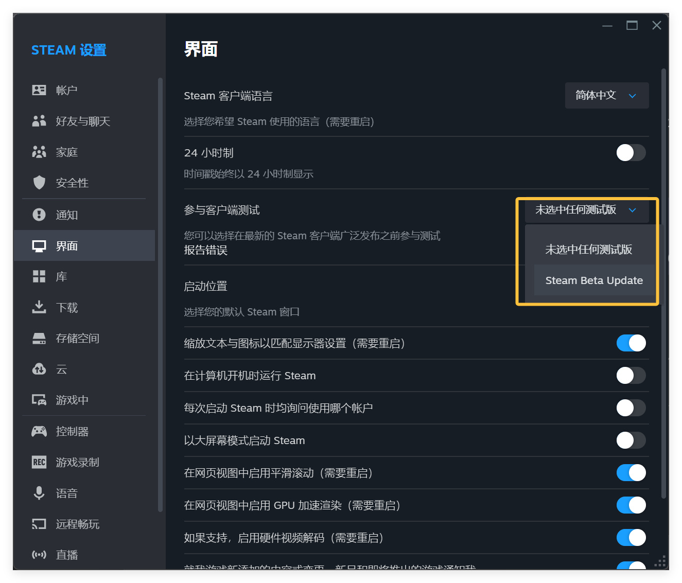Click the Steam 客户端语言 label

point(229,96)
